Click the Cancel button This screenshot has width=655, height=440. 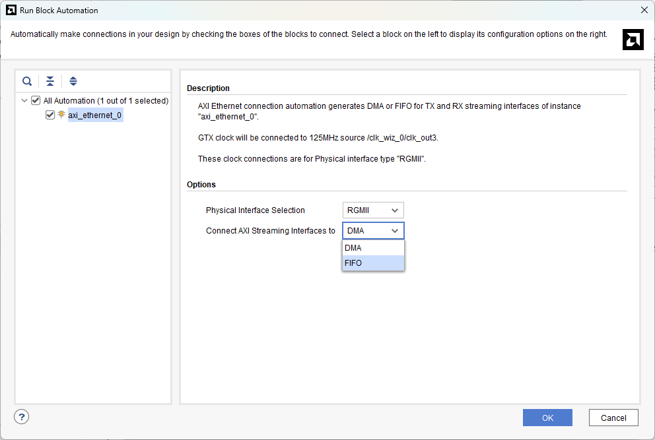point(613,418)
